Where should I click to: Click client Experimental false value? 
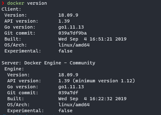(x=65, y=51)
